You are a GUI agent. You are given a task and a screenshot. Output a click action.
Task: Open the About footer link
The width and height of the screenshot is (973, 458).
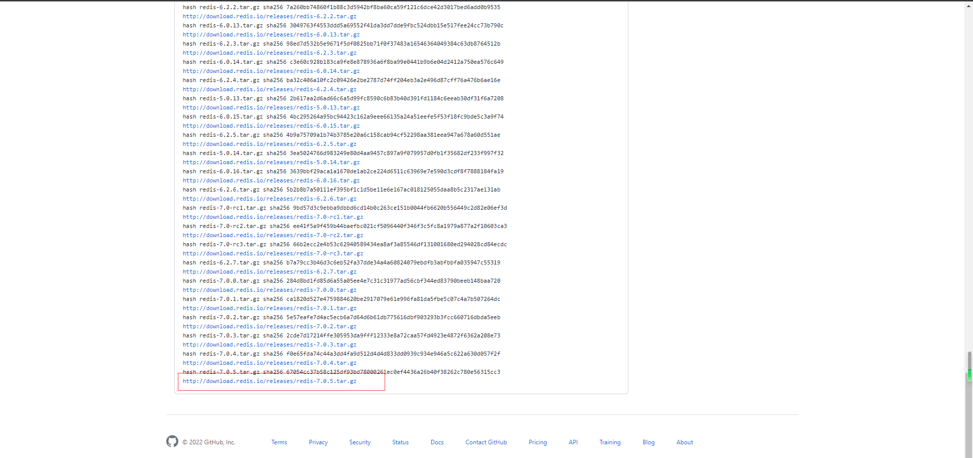[685, 442]
